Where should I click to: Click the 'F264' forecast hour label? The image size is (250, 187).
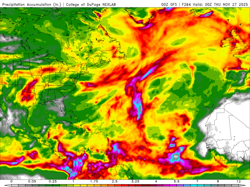pyautogui.click(x=186, y=4)
